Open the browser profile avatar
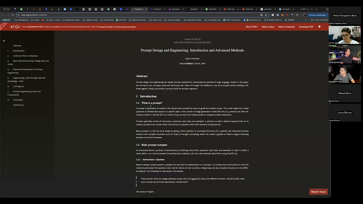The height and width of the screenshot is (204, 363). point(304,15)
